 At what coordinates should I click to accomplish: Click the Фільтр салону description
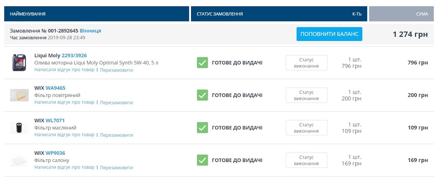point(52,160)
